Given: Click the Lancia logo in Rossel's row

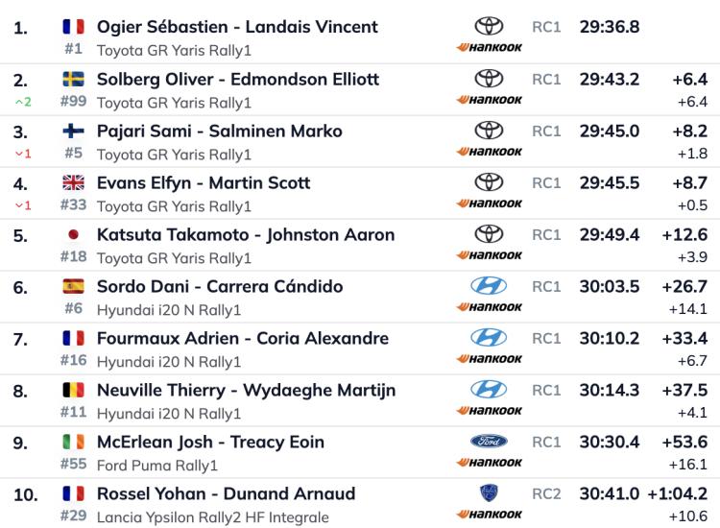Looking at the screenshot, I should coord(489,493).
